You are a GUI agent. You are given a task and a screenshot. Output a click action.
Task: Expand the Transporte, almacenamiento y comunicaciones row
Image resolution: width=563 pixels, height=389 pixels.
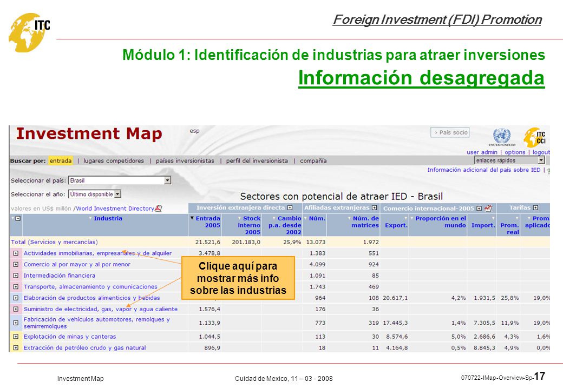click(16, 287)
